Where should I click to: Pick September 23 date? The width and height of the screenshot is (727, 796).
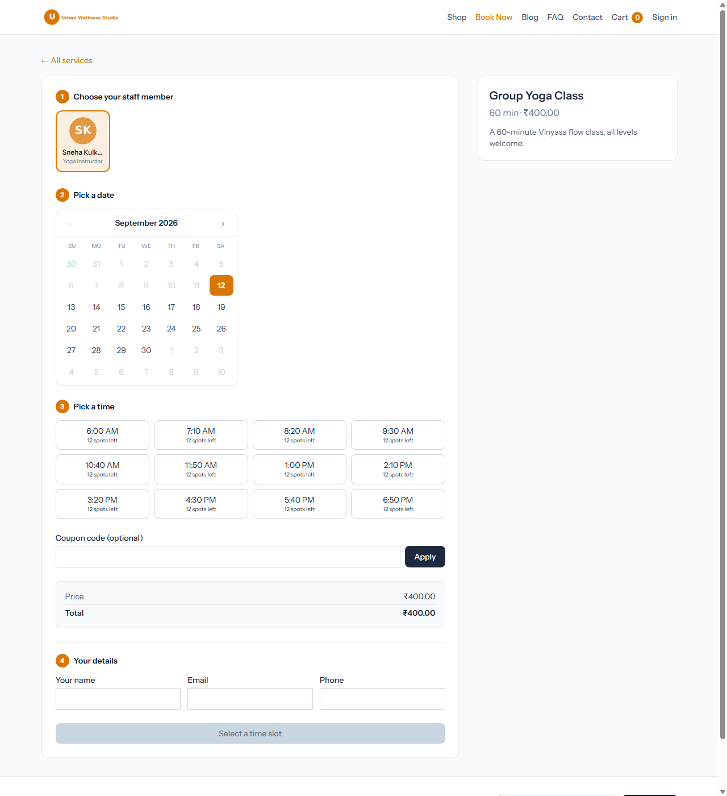tap(147, 329)
